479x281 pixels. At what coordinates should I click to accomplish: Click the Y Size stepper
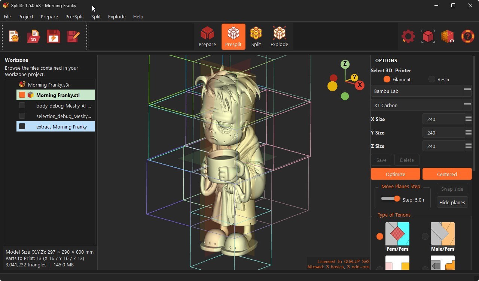click(x=468, y=133)
